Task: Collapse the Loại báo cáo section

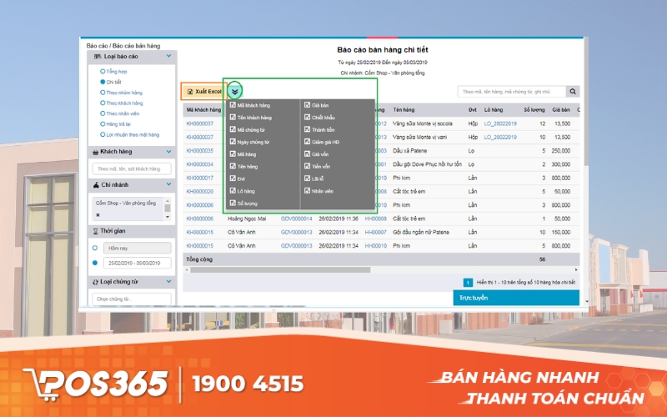Action: point(169,56)
